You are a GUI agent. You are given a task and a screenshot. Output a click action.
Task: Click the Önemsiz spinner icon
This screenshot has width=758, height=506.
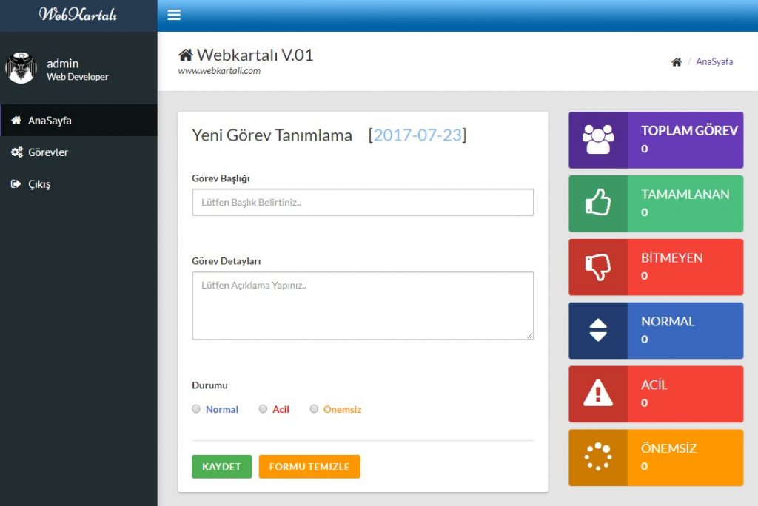click(x=598, y=456)
